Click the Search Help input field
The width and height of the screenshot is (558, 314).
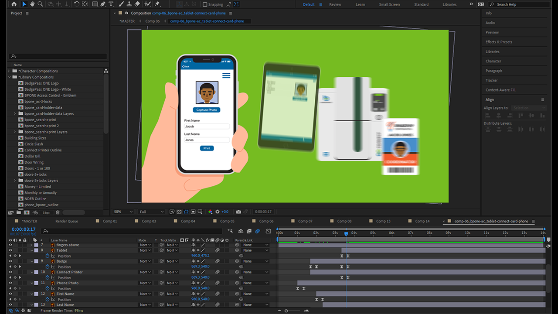519,4
